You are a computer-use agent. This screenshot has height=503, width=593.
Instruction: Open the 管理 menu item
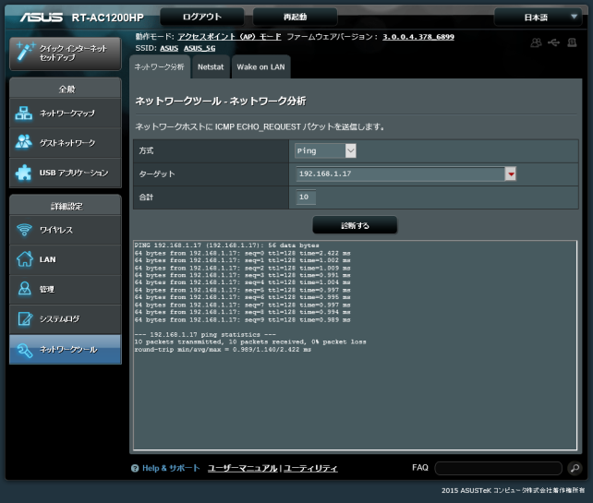[x=65, y=289]
